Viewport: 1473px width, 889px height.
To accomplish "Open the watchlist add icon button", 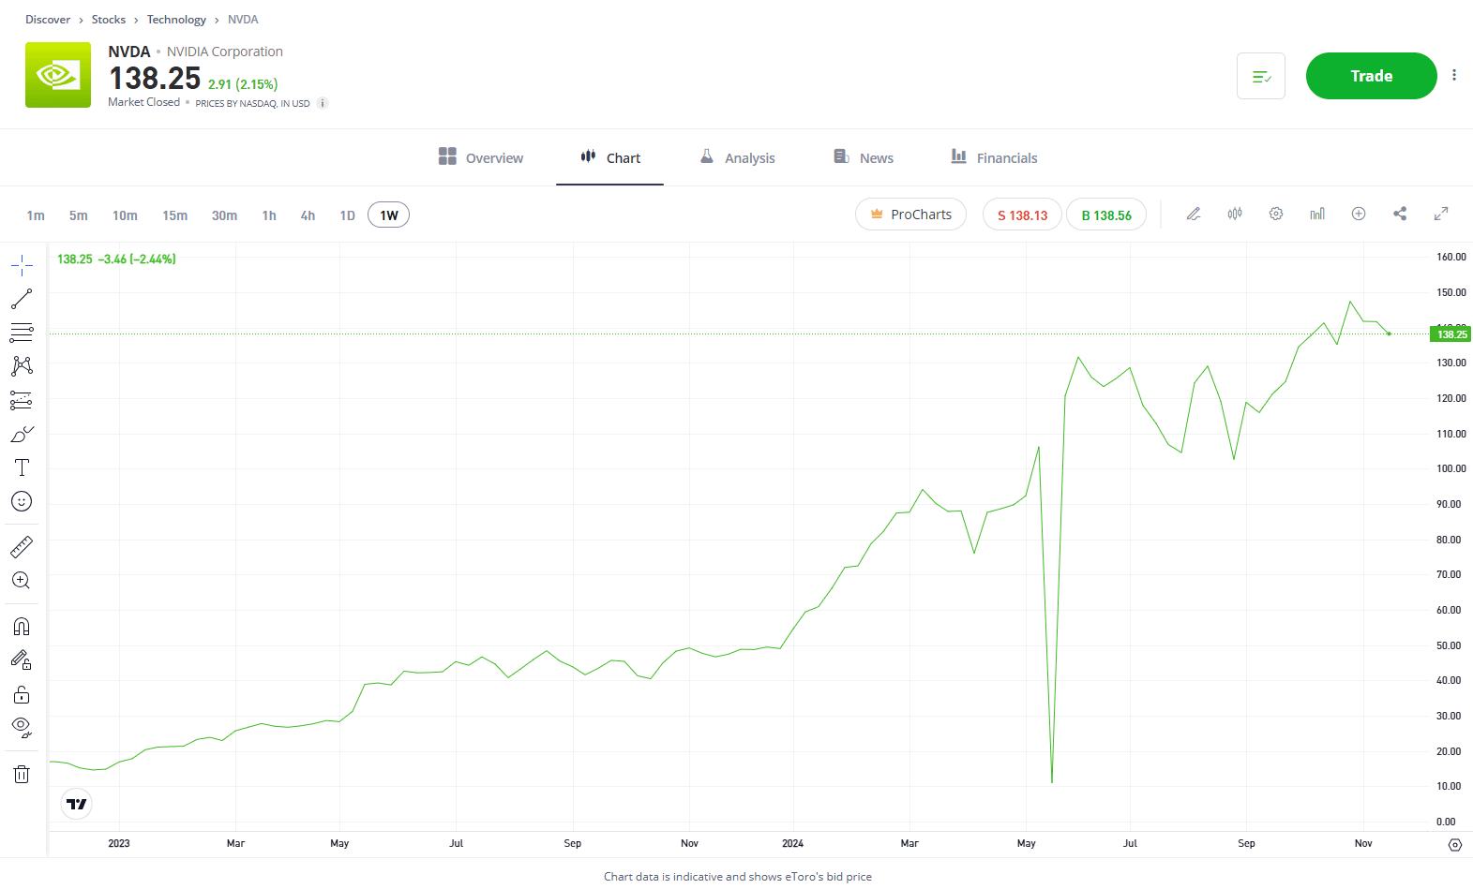I will (x=1261, y=76).
